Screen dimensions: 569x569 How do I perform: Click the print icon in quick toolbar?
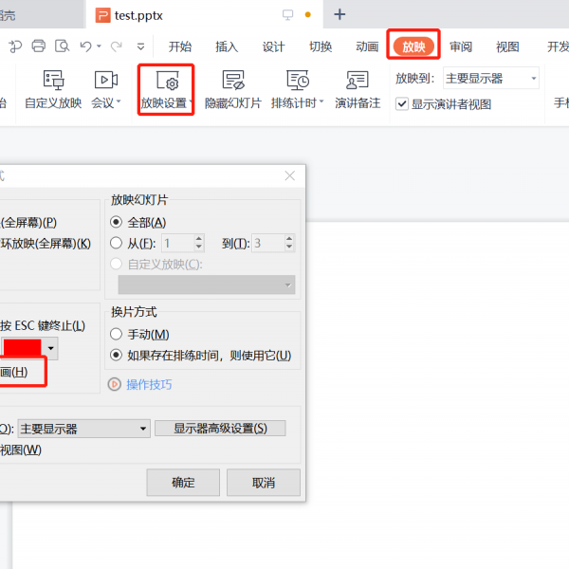(39, 46)
